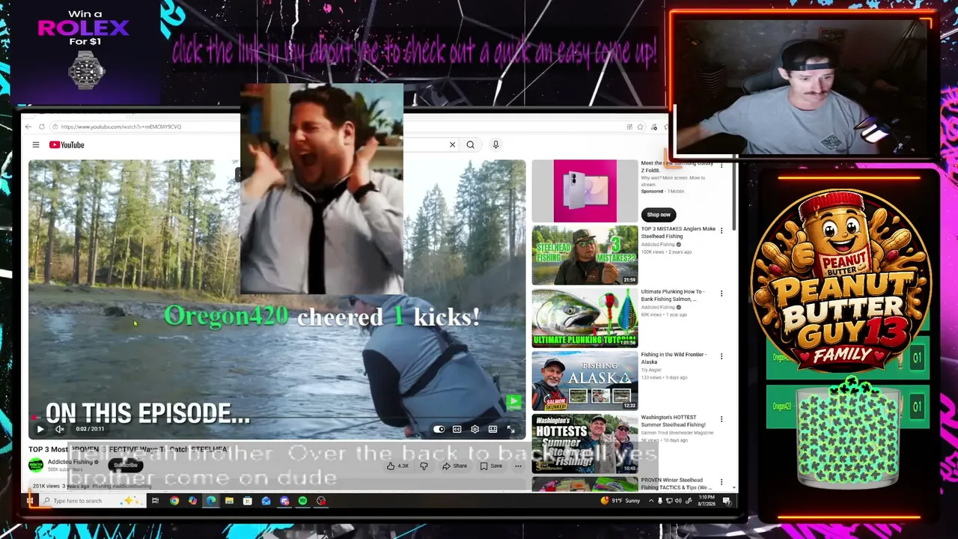Unmute the video with the speaker icon
This screenshot has width=958, height=539.
[59, 429]
